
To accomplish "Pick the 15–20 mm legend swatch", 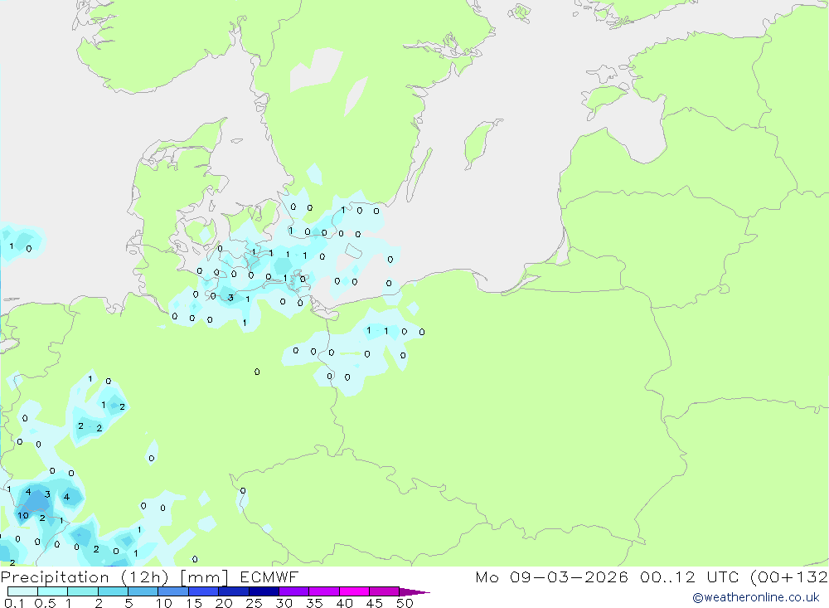I will click(x=204, y=591).
